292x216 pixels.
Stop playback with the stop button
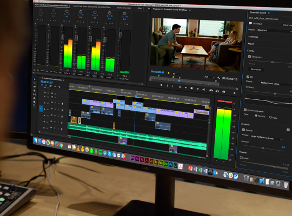(191, 88)
